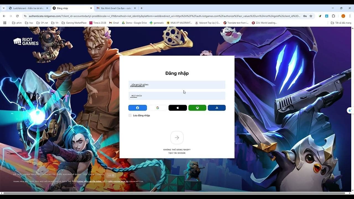The height and width of the screenshot is (199, 354).
Task: Open the phim bookmark folder
Action: click(x=17, y=23)
